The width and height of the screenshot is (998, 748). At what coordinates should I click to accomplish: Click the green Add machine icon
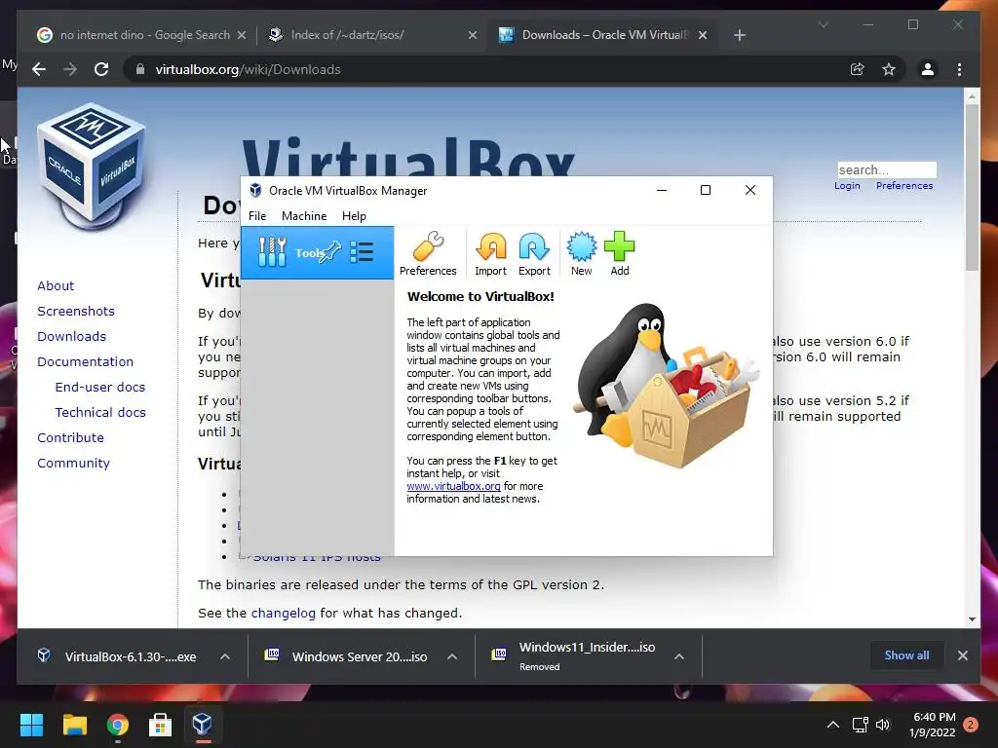pyautogui.click(x=619, y=254)
